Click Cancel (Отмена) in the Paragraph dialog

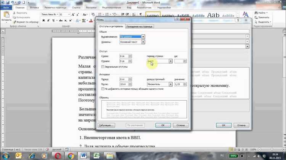(181, 125)
